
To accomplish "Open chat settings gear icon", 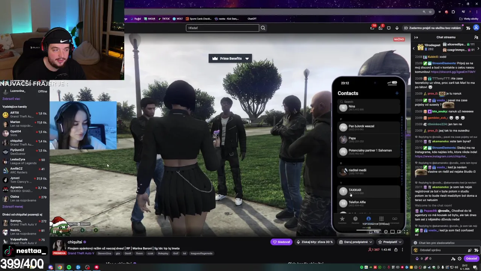I will 459,259.
